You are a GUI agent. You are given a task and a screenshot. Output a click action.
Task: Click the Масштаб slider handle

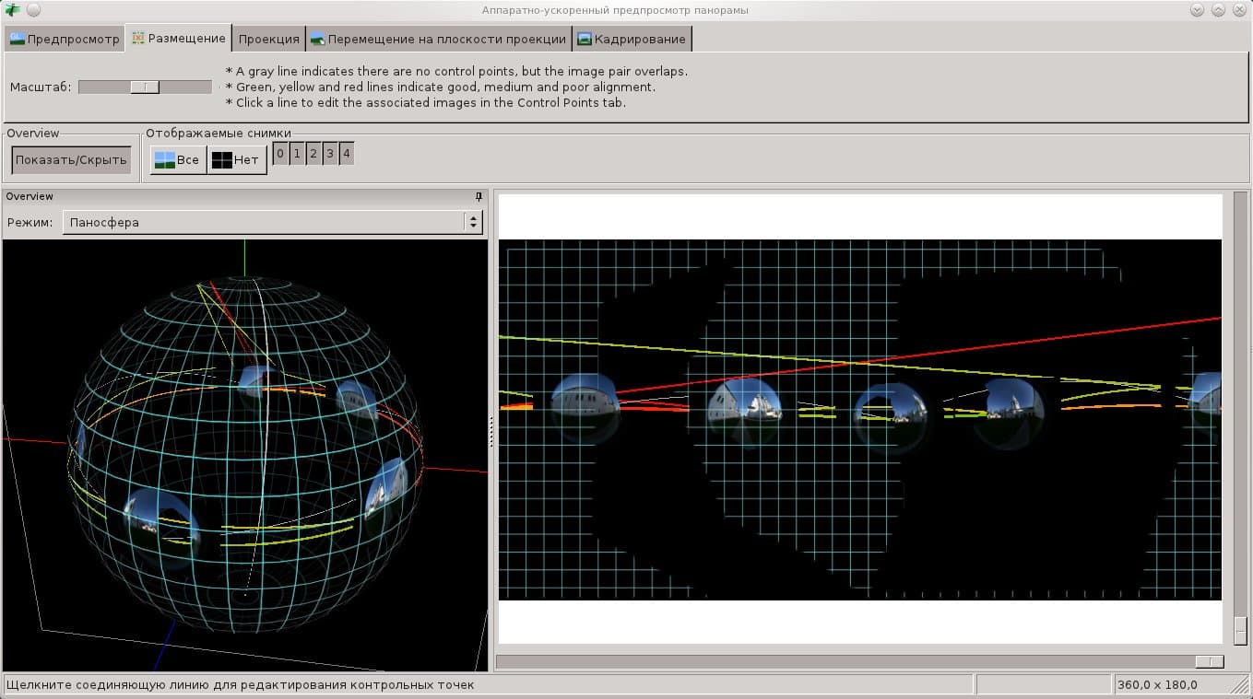[145, 87]
